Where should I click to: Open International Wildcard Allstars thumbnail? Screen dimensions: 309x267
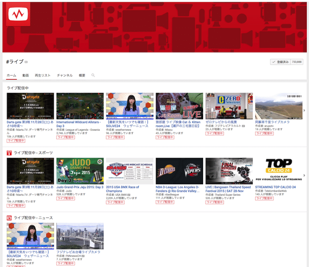pyautogui.click(x=80, y=106)
